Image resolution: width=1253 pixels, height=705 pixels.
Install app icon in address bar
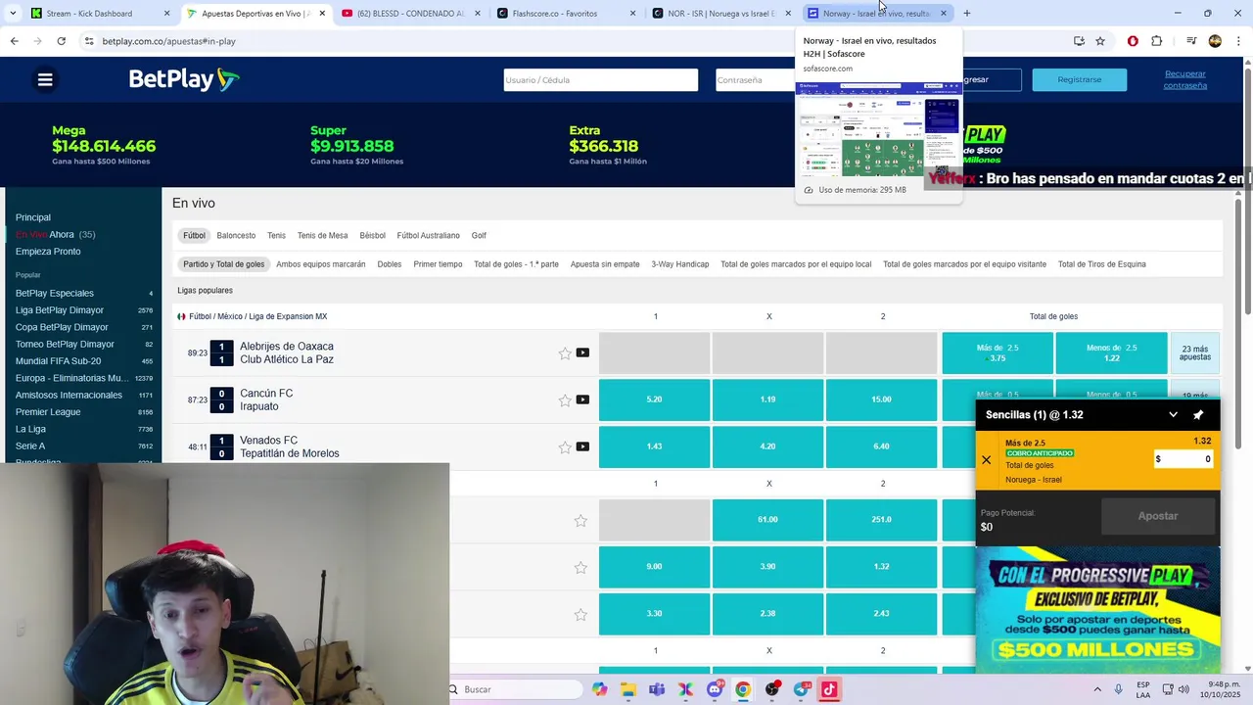[x=1079, y=41]
